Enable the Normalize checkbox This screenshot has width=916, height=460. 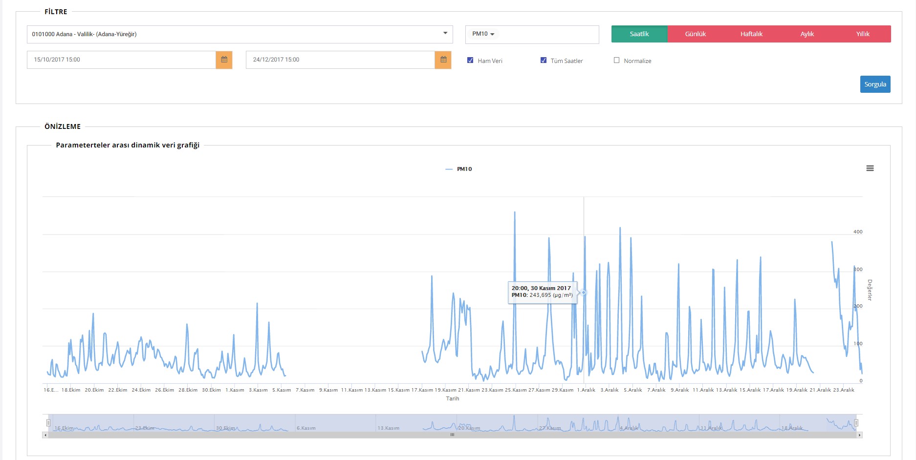(x=616, y=61)
